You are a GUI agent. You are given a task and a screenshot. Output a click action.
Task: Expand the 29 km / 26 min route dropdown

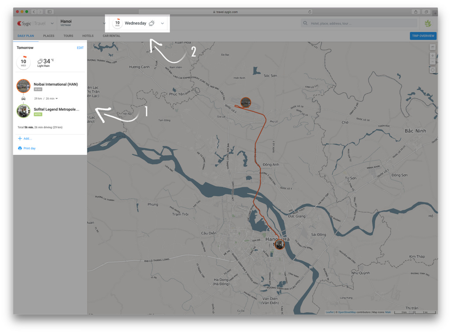click(x=46, y=99)
